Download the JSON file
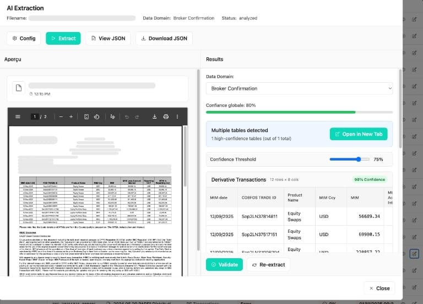The height and width of the screenshot is (304, 423). 164,39
